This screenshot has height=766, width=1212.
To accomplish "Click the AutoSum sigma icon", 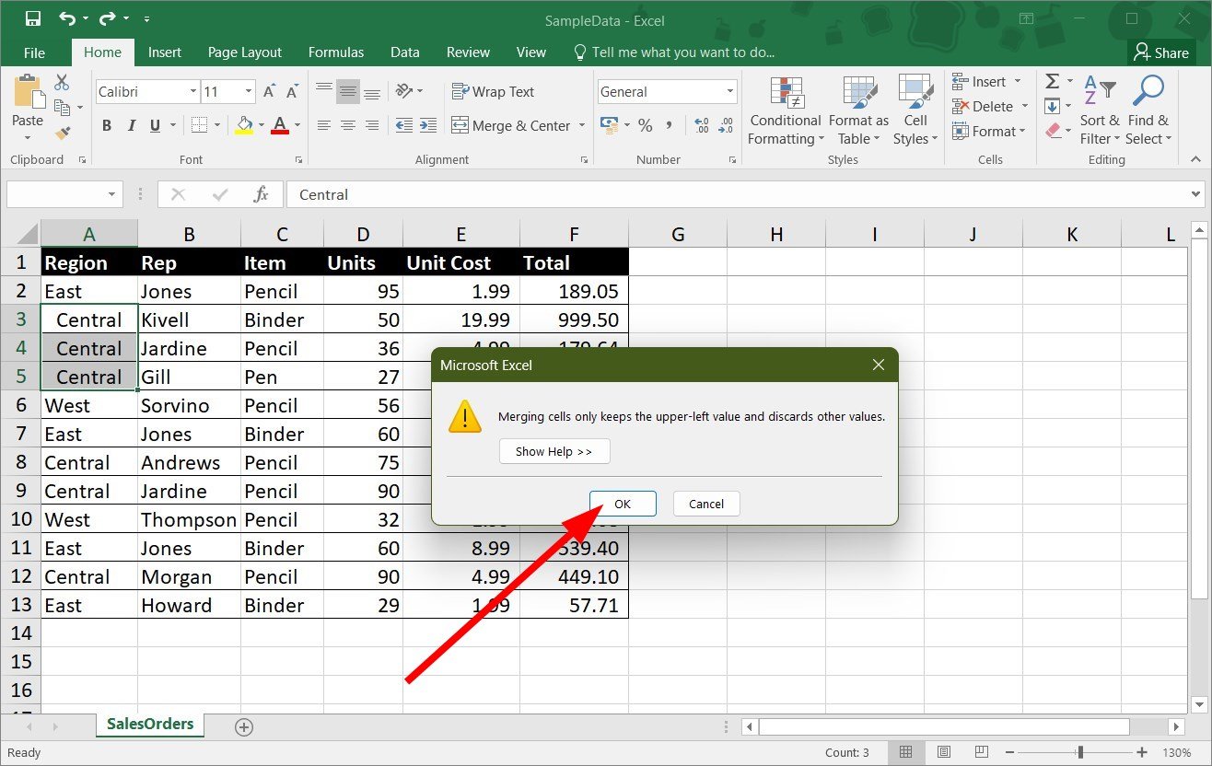I will [x=1053, y=82].
